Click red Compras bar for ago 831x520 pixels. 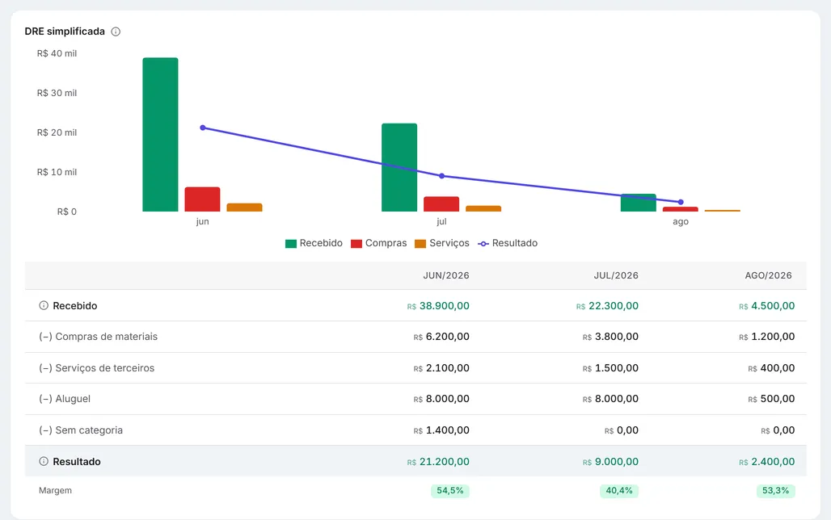[681, 209]
